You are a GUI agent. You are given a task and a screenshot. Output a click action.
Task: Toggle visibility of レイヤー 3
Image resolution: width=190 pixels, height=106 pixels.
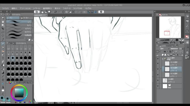pyautogui.click(x=158, y=64)
